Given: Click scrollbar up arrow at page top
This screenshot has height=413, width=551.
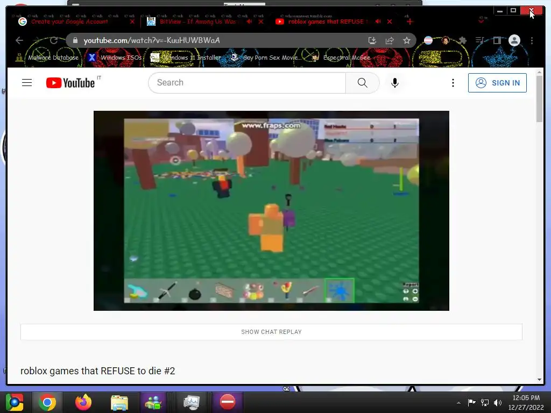Looking at the screenshot, I should (x=539, y=72).
